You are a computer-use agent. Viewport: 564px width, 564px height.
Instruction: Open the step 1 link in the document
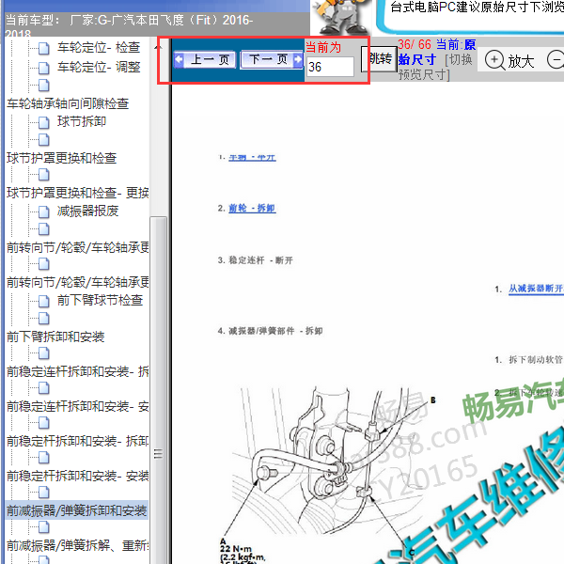pyautogui.click(x=252, y=158)
